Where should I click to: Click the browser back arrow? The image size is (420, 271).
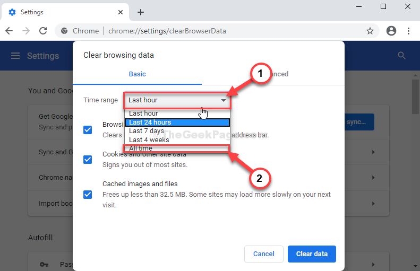(x=10, y=31)
